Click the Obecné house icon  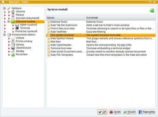click(x=13, y=12)
